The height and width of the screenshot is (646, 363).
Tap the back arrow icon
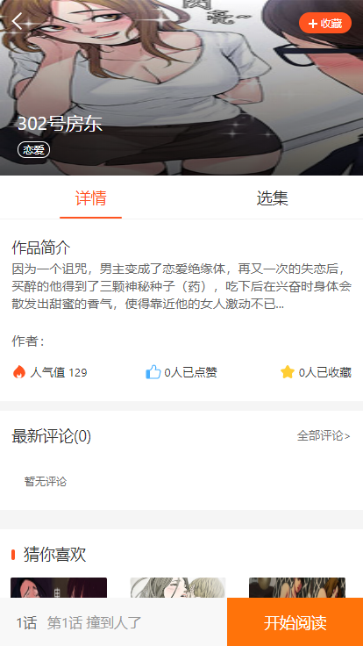click(18, 21)
